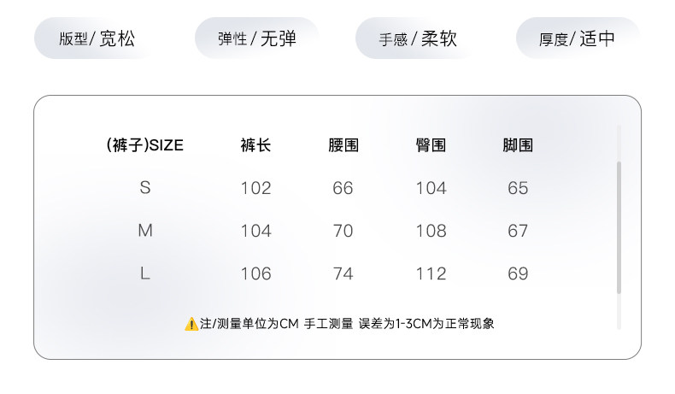Select the 腰围 column header

pos(343,145)
